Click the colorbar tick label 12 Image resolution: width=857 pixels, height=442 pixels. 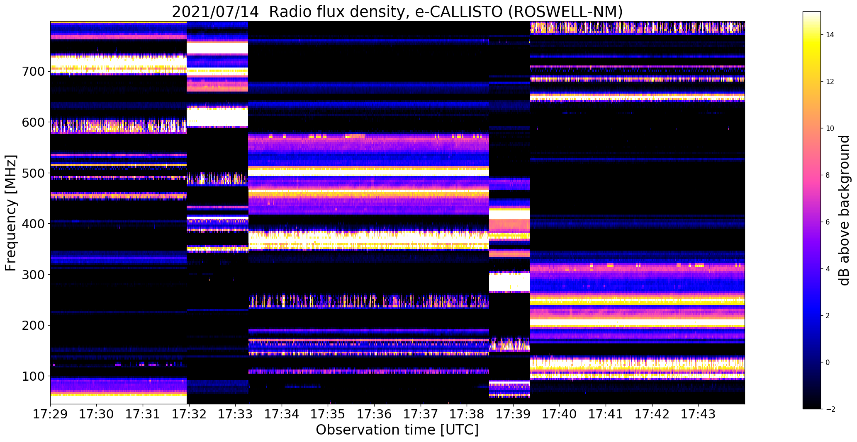click(830, 82)
